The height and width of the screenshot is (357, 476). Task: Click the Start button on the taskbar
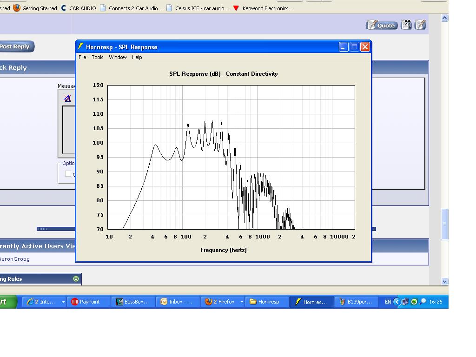click(8, 302)
